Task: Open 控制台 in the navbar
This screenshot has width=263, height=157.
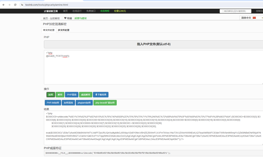Action: pyautogui.click(x=259, y=11)
